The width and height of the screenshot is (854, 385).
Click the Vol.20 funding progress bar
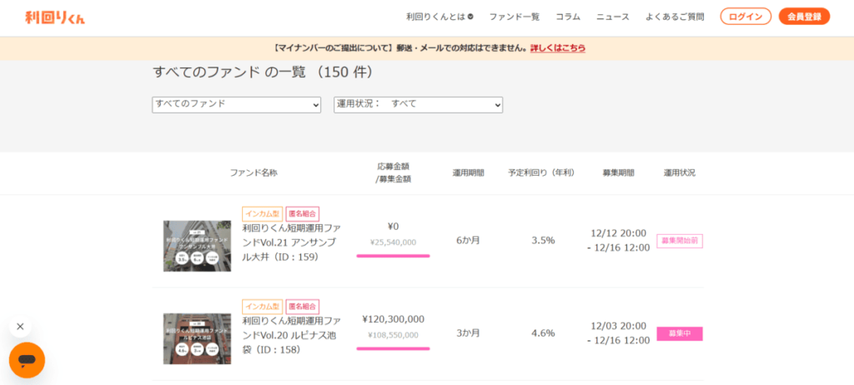click(393, 348)
